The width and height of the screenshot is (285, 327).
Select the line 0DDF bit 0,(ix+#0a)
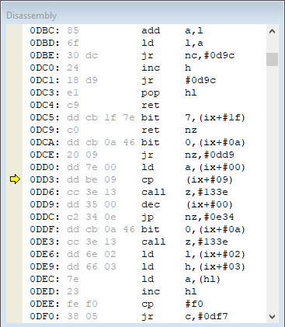(144, 229)
